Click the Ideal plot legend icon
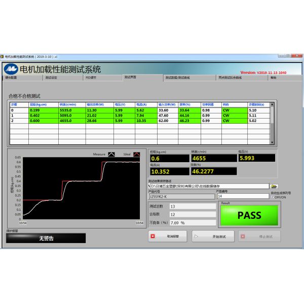The width and height of the screenshot is (304, 304). click(x=137, y=154)
